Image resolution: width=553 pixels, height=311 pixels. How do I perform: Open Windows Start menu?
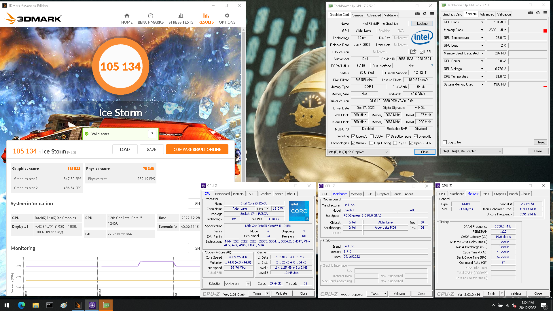click(x=7, y=305)
